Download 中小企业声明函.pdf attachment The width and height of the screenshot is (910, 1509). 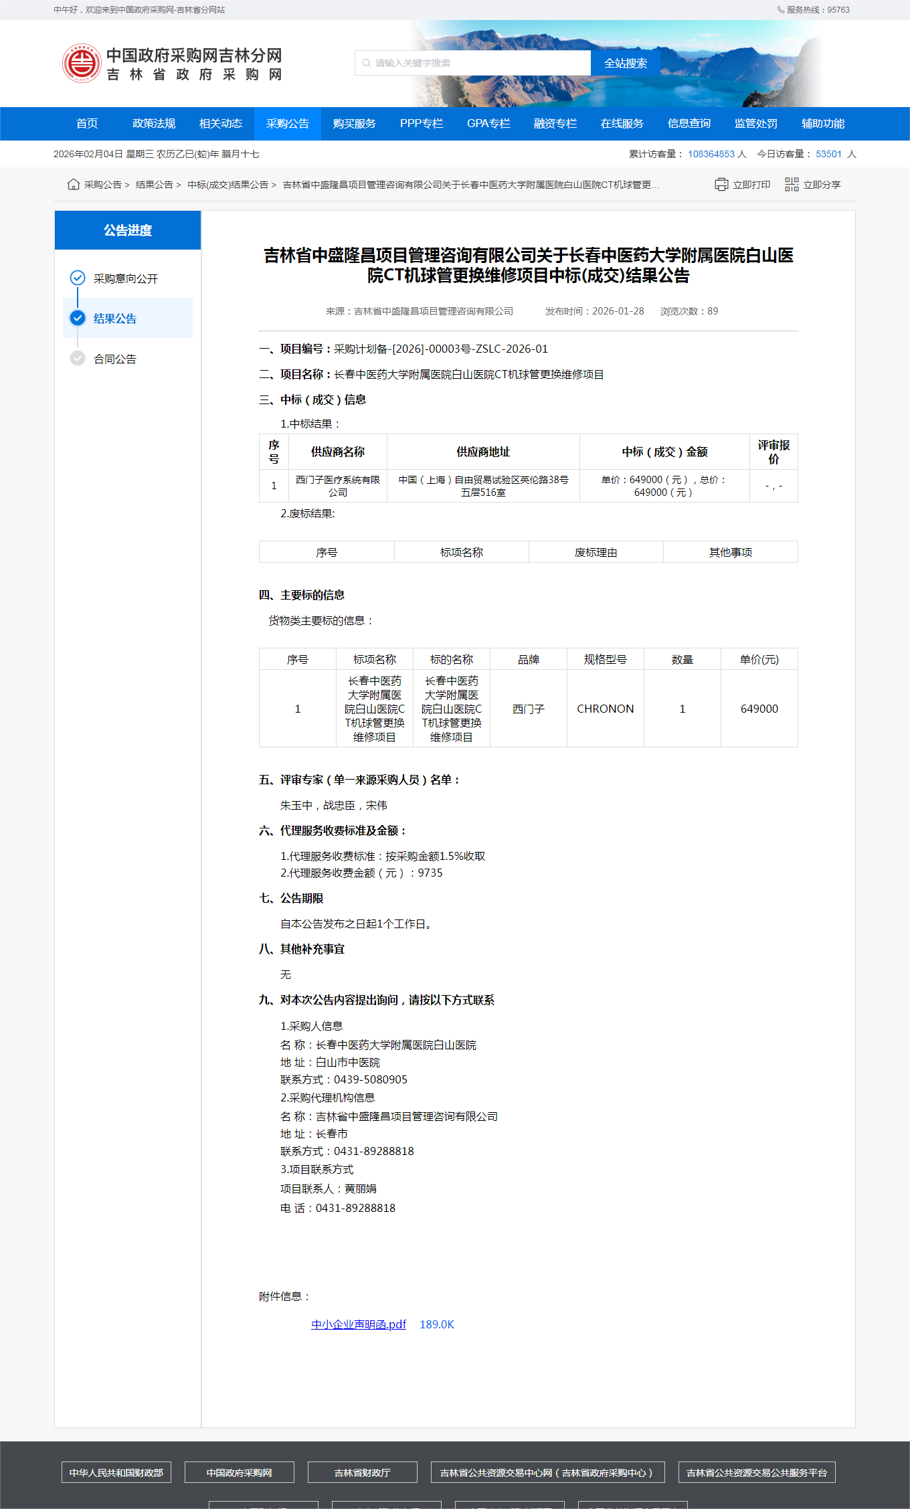[359, 1324]
